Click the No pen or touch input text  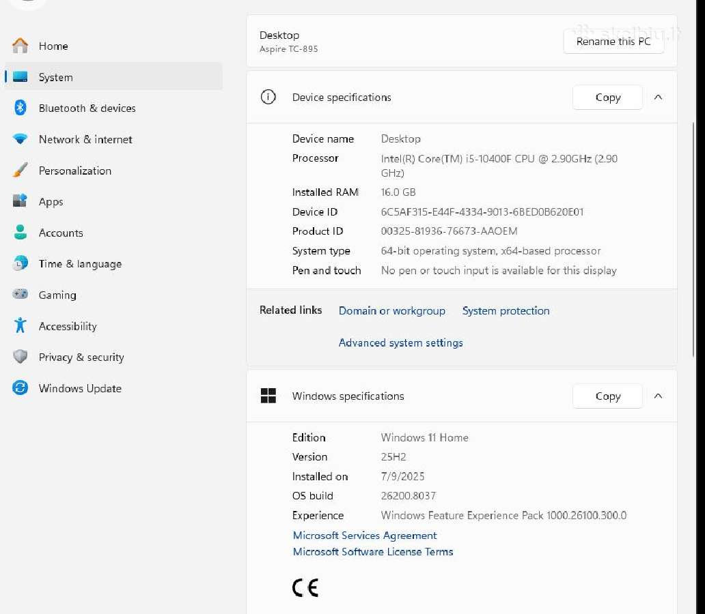pos(499,270)
